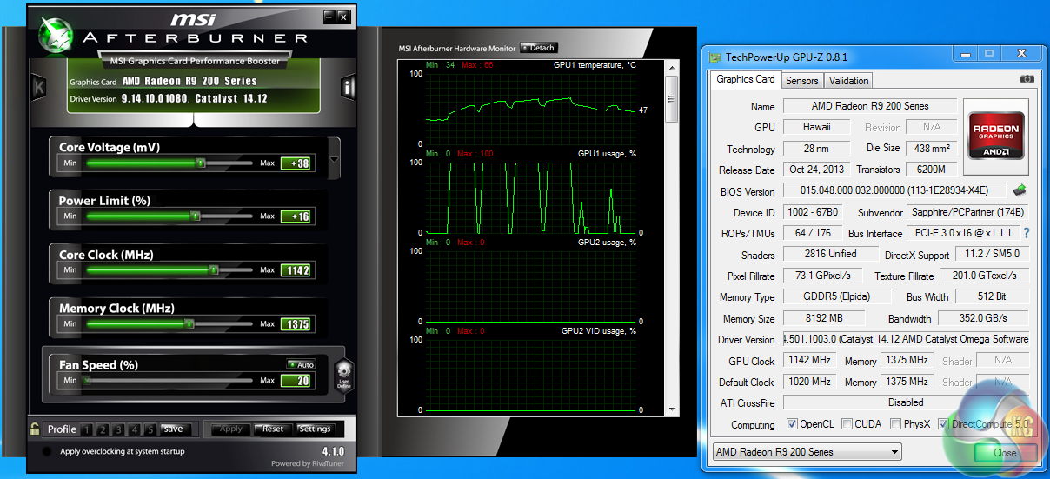Click the Subvendor Sapphire/PCPartner field
1050x479 pixels.
pos(967,212)
